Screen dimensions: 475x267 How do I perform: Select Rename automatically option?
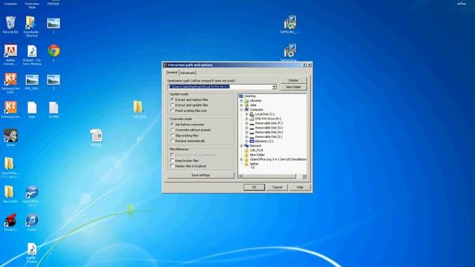tap(172, 141)
